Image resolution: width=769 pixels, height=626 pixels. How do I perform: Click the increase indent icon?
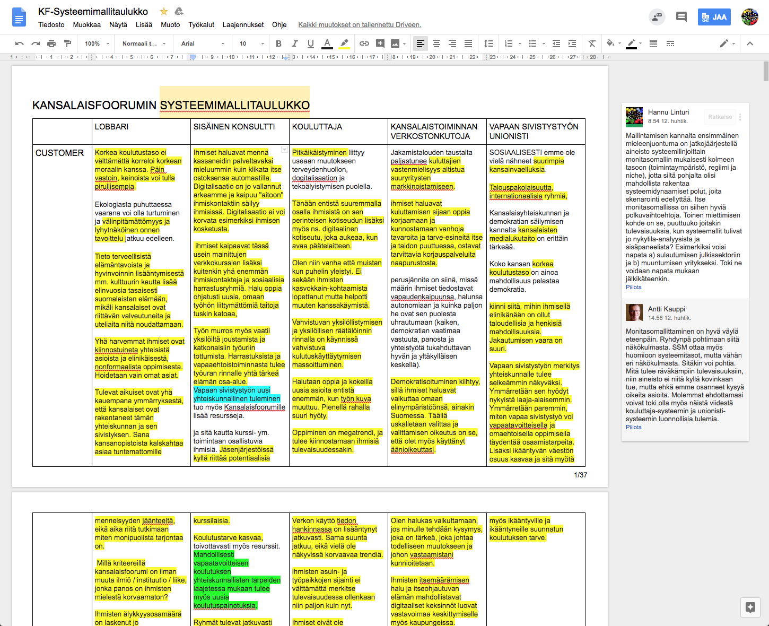point(572,44)
